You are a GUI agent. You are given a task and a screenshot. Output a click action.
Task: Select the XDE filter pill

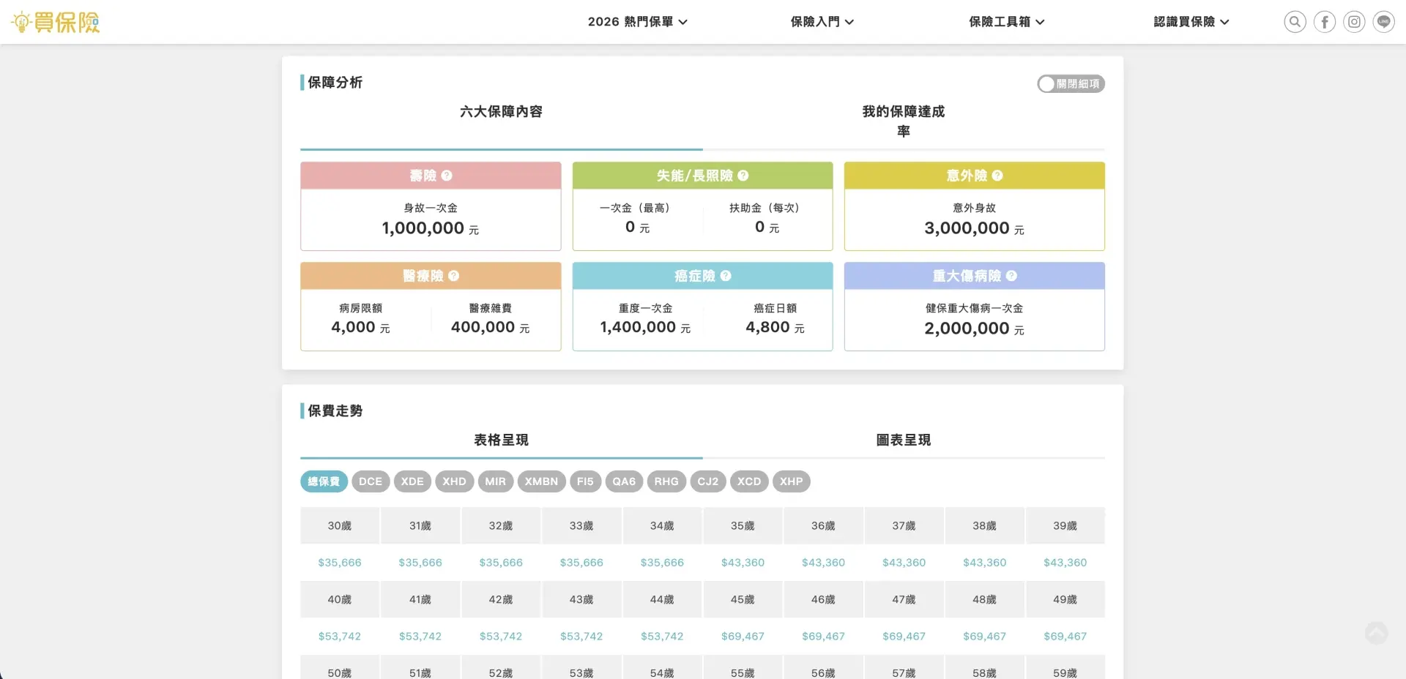412,481
